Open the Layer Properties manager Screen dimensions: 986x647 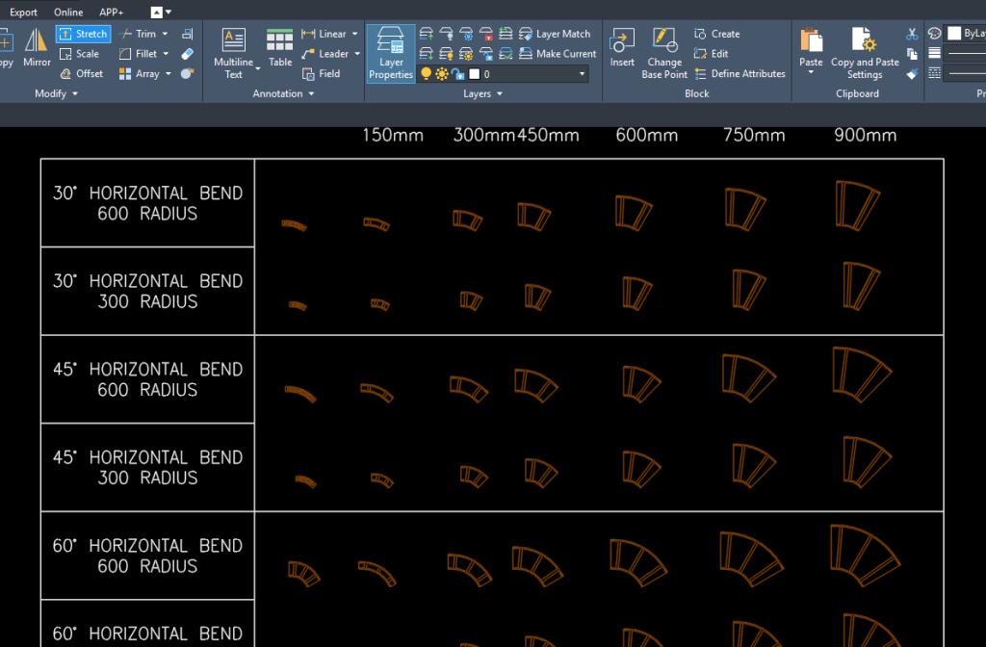[390, 53]
